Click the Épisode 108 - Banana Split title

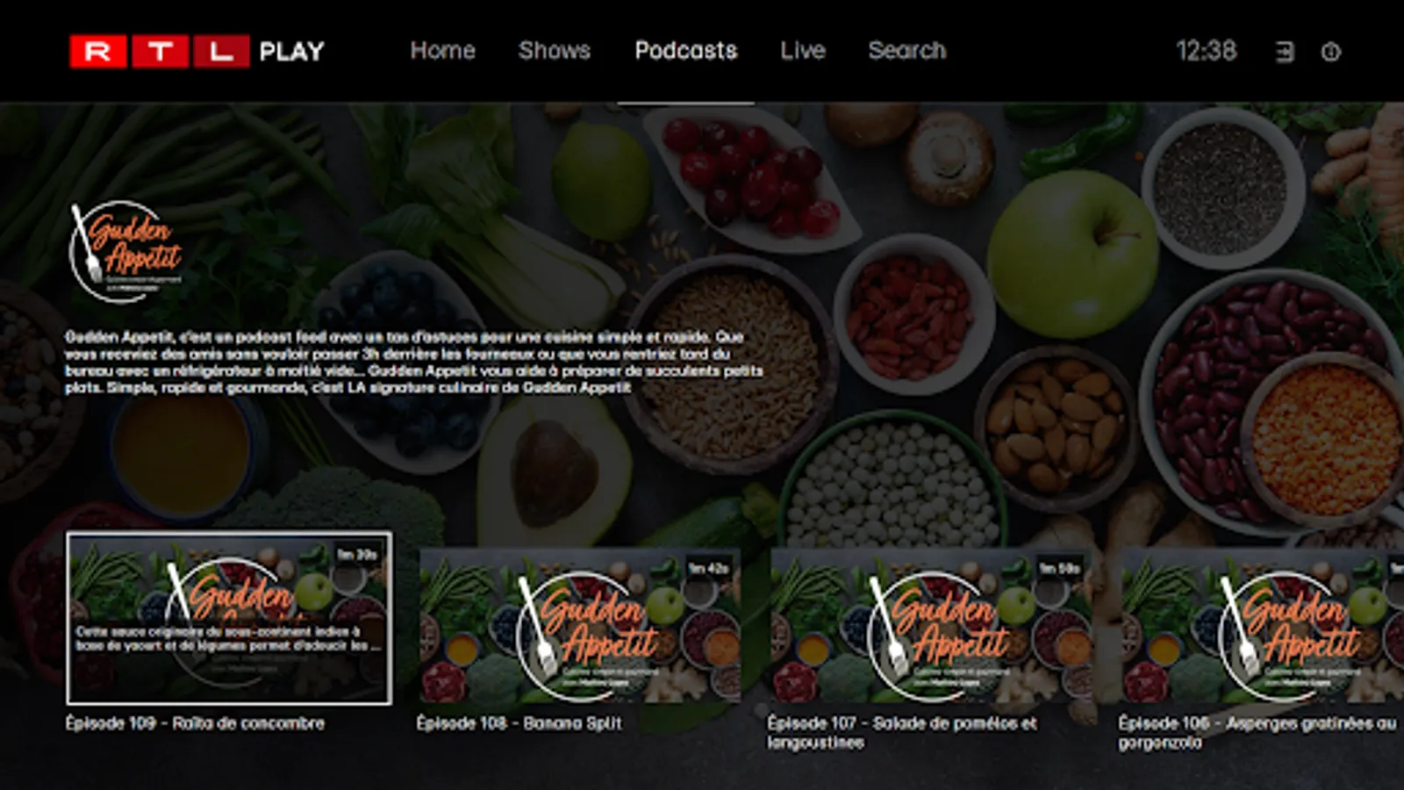tap(519, 723)
